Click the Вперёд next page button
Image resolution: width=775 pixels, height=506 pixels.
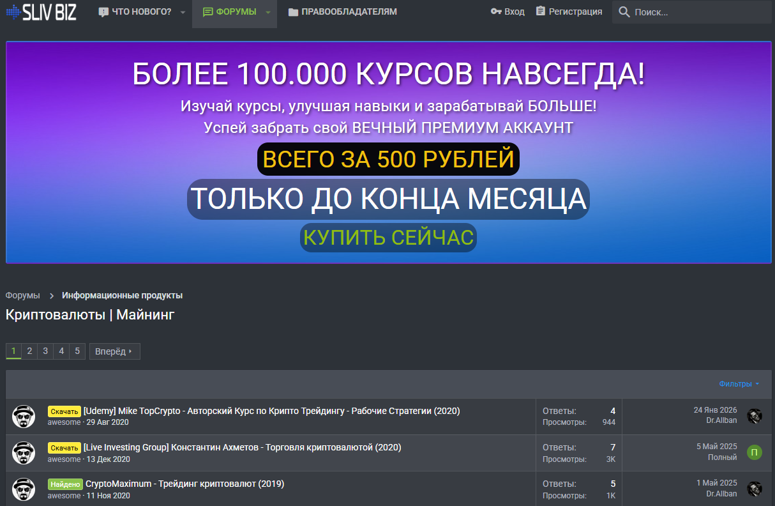(x=114, y=351)
